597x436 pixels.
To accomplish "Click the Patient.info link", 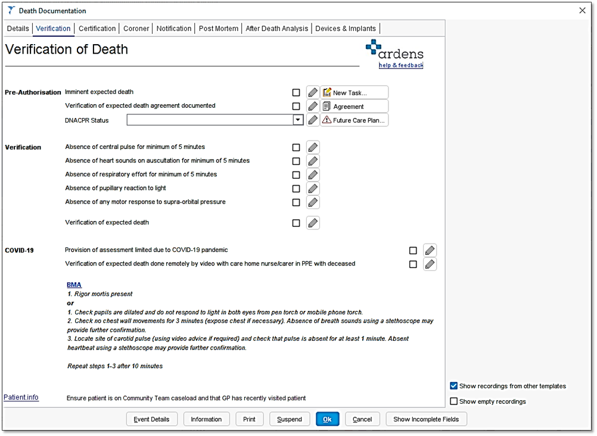I will click(21, 397).
